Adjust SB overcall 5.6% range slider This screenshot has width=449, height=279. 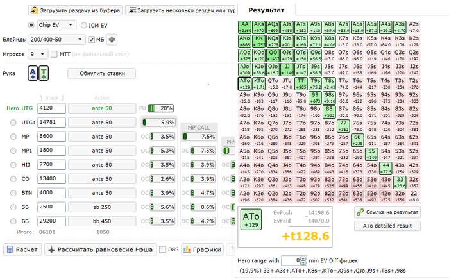click(162, 207)
